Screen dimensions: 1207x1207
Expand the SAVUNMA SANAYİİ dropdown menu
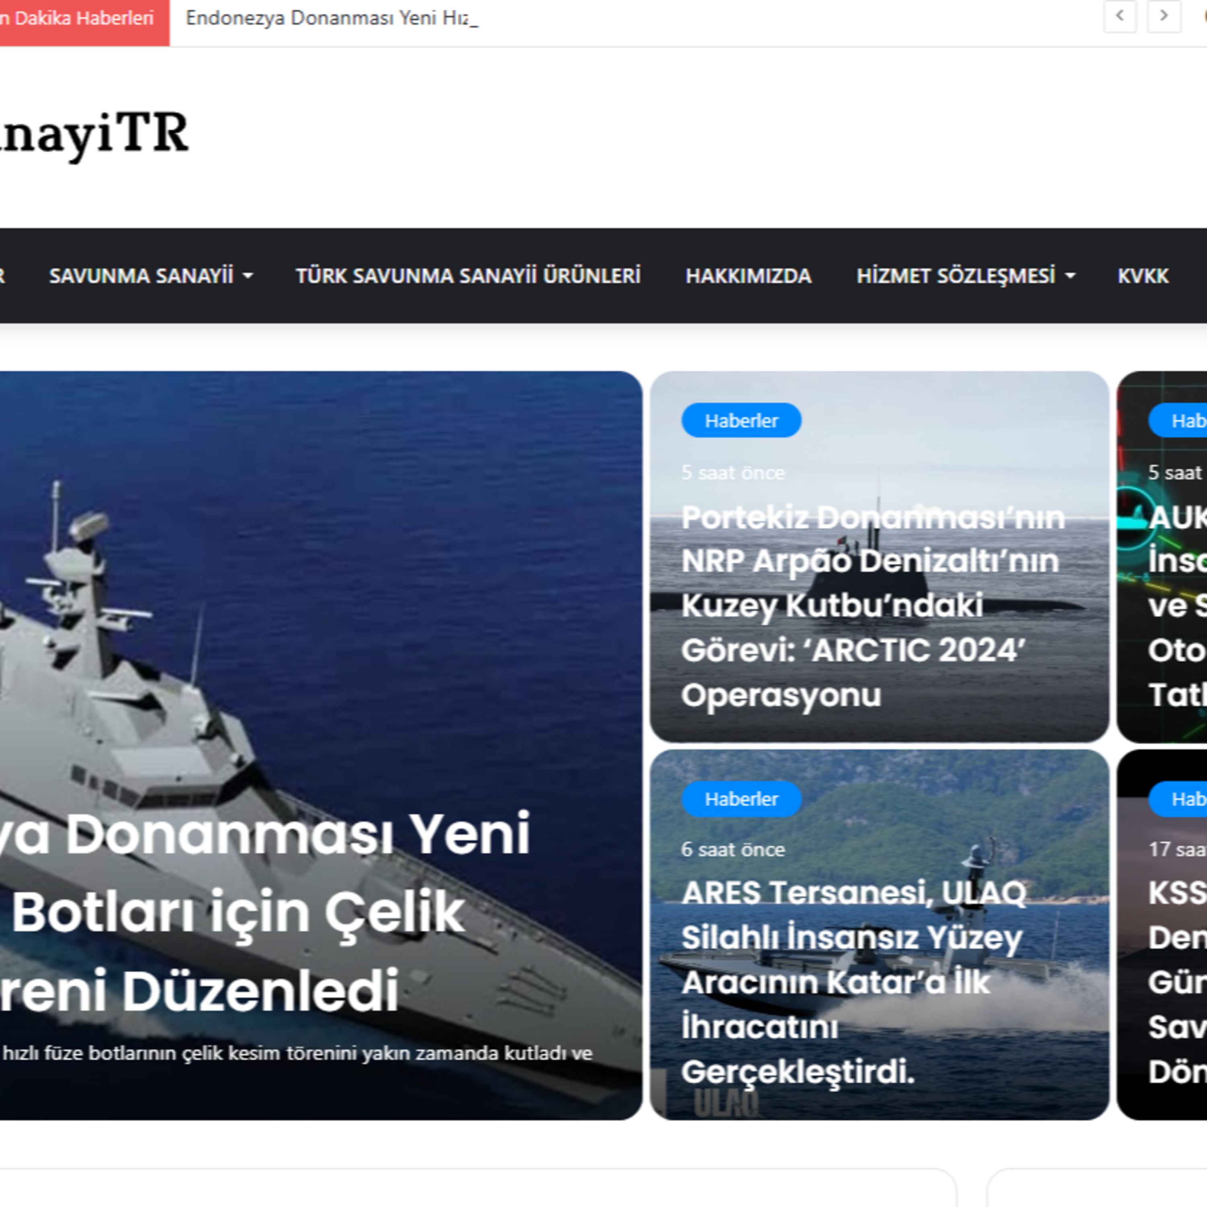151,276
